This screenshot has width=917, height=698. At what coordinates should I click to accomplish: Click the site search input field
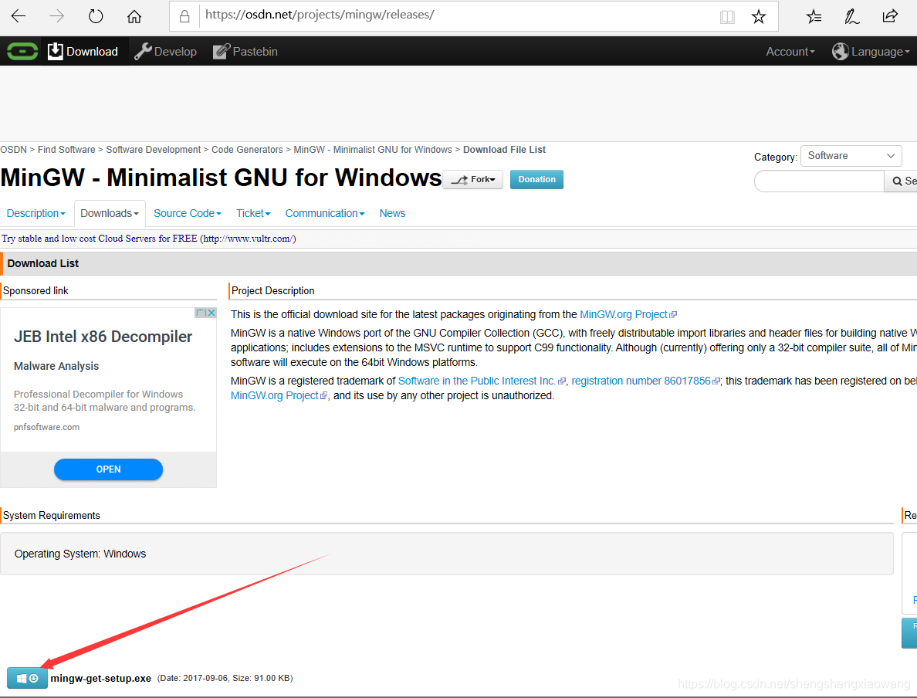819,181
